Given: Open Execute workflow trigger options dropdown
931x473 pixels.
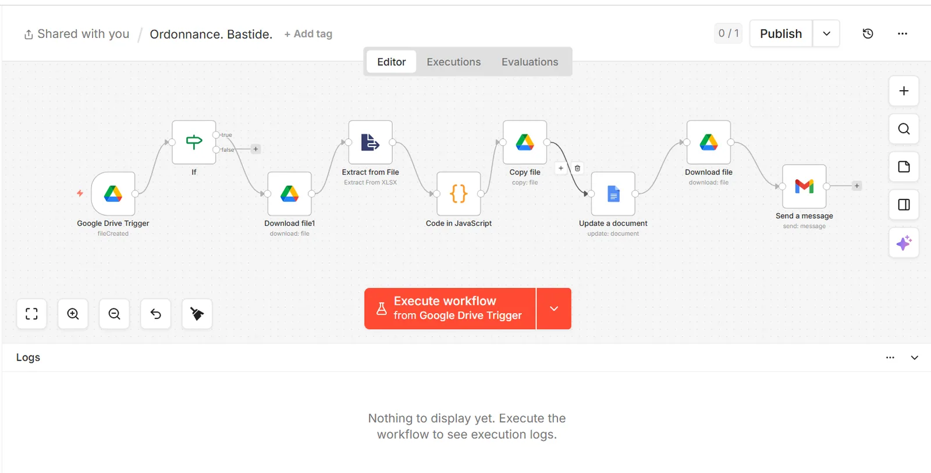Looking at the screenshot, I should (554, 308).
